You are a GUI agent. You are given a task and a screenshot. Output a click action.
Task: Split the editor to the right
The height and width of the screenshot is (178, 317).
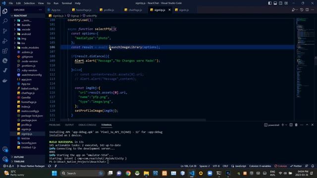[307, 10]
